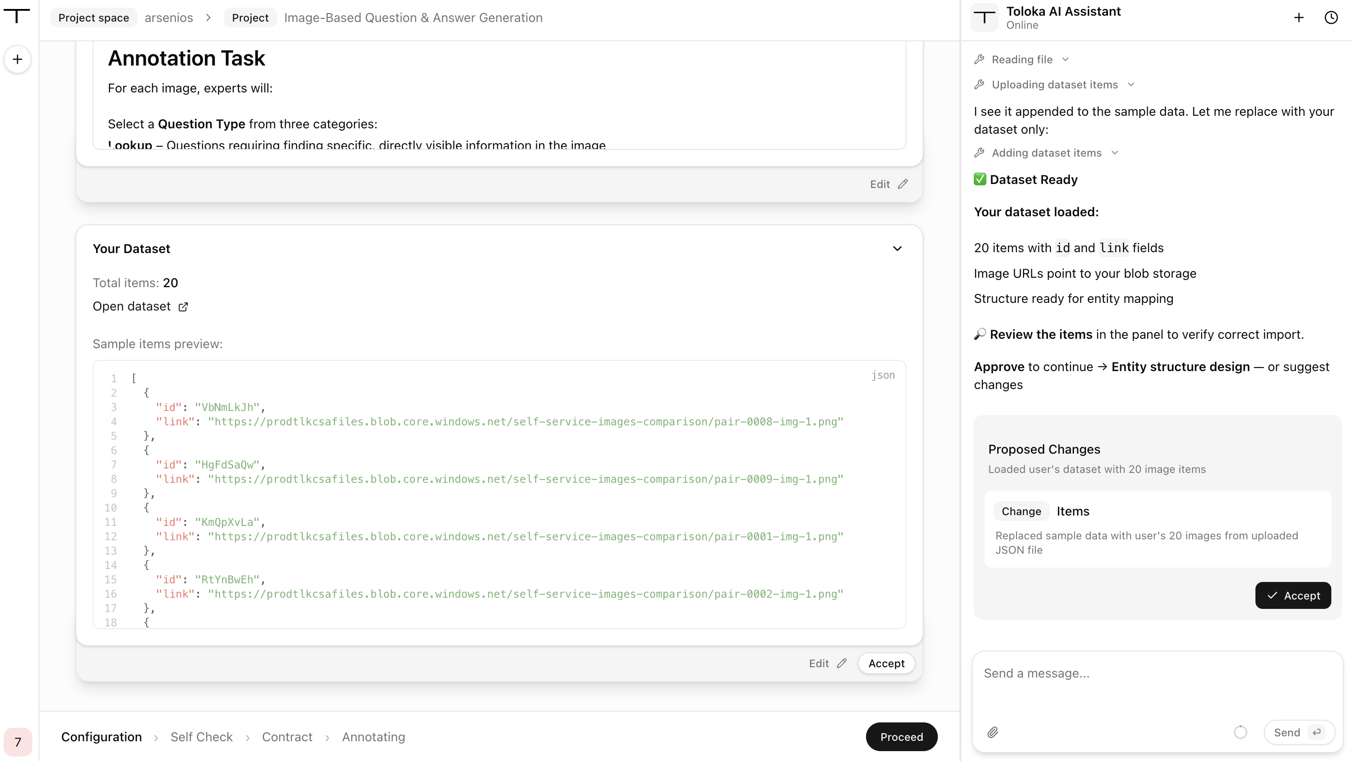Image resolution: width=1352 pixels, height=761 pixels.
Task: Click the Proceed button
Action: click(901, 737)
